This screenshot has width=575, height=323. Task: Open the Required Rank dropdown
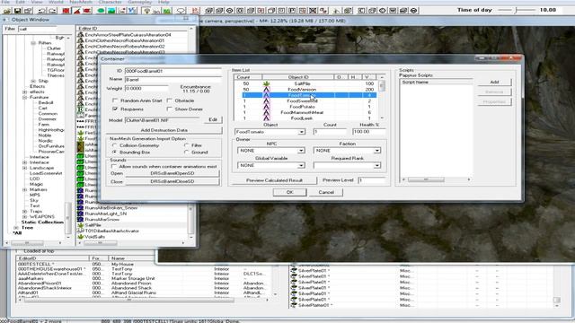377,165
